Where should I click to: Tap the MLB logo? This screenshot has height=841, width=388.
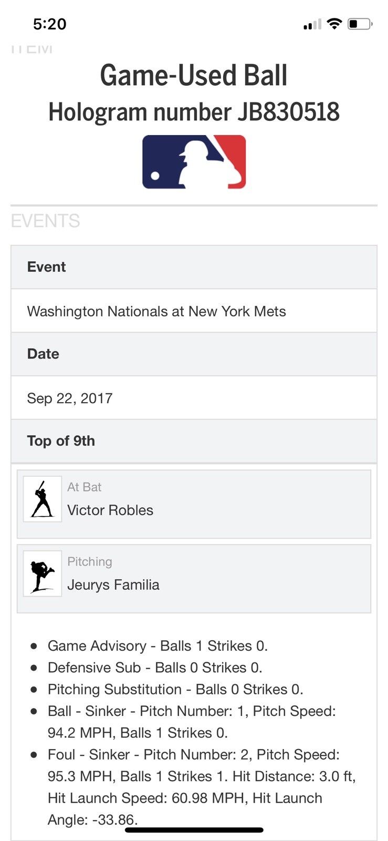point(194,162)
